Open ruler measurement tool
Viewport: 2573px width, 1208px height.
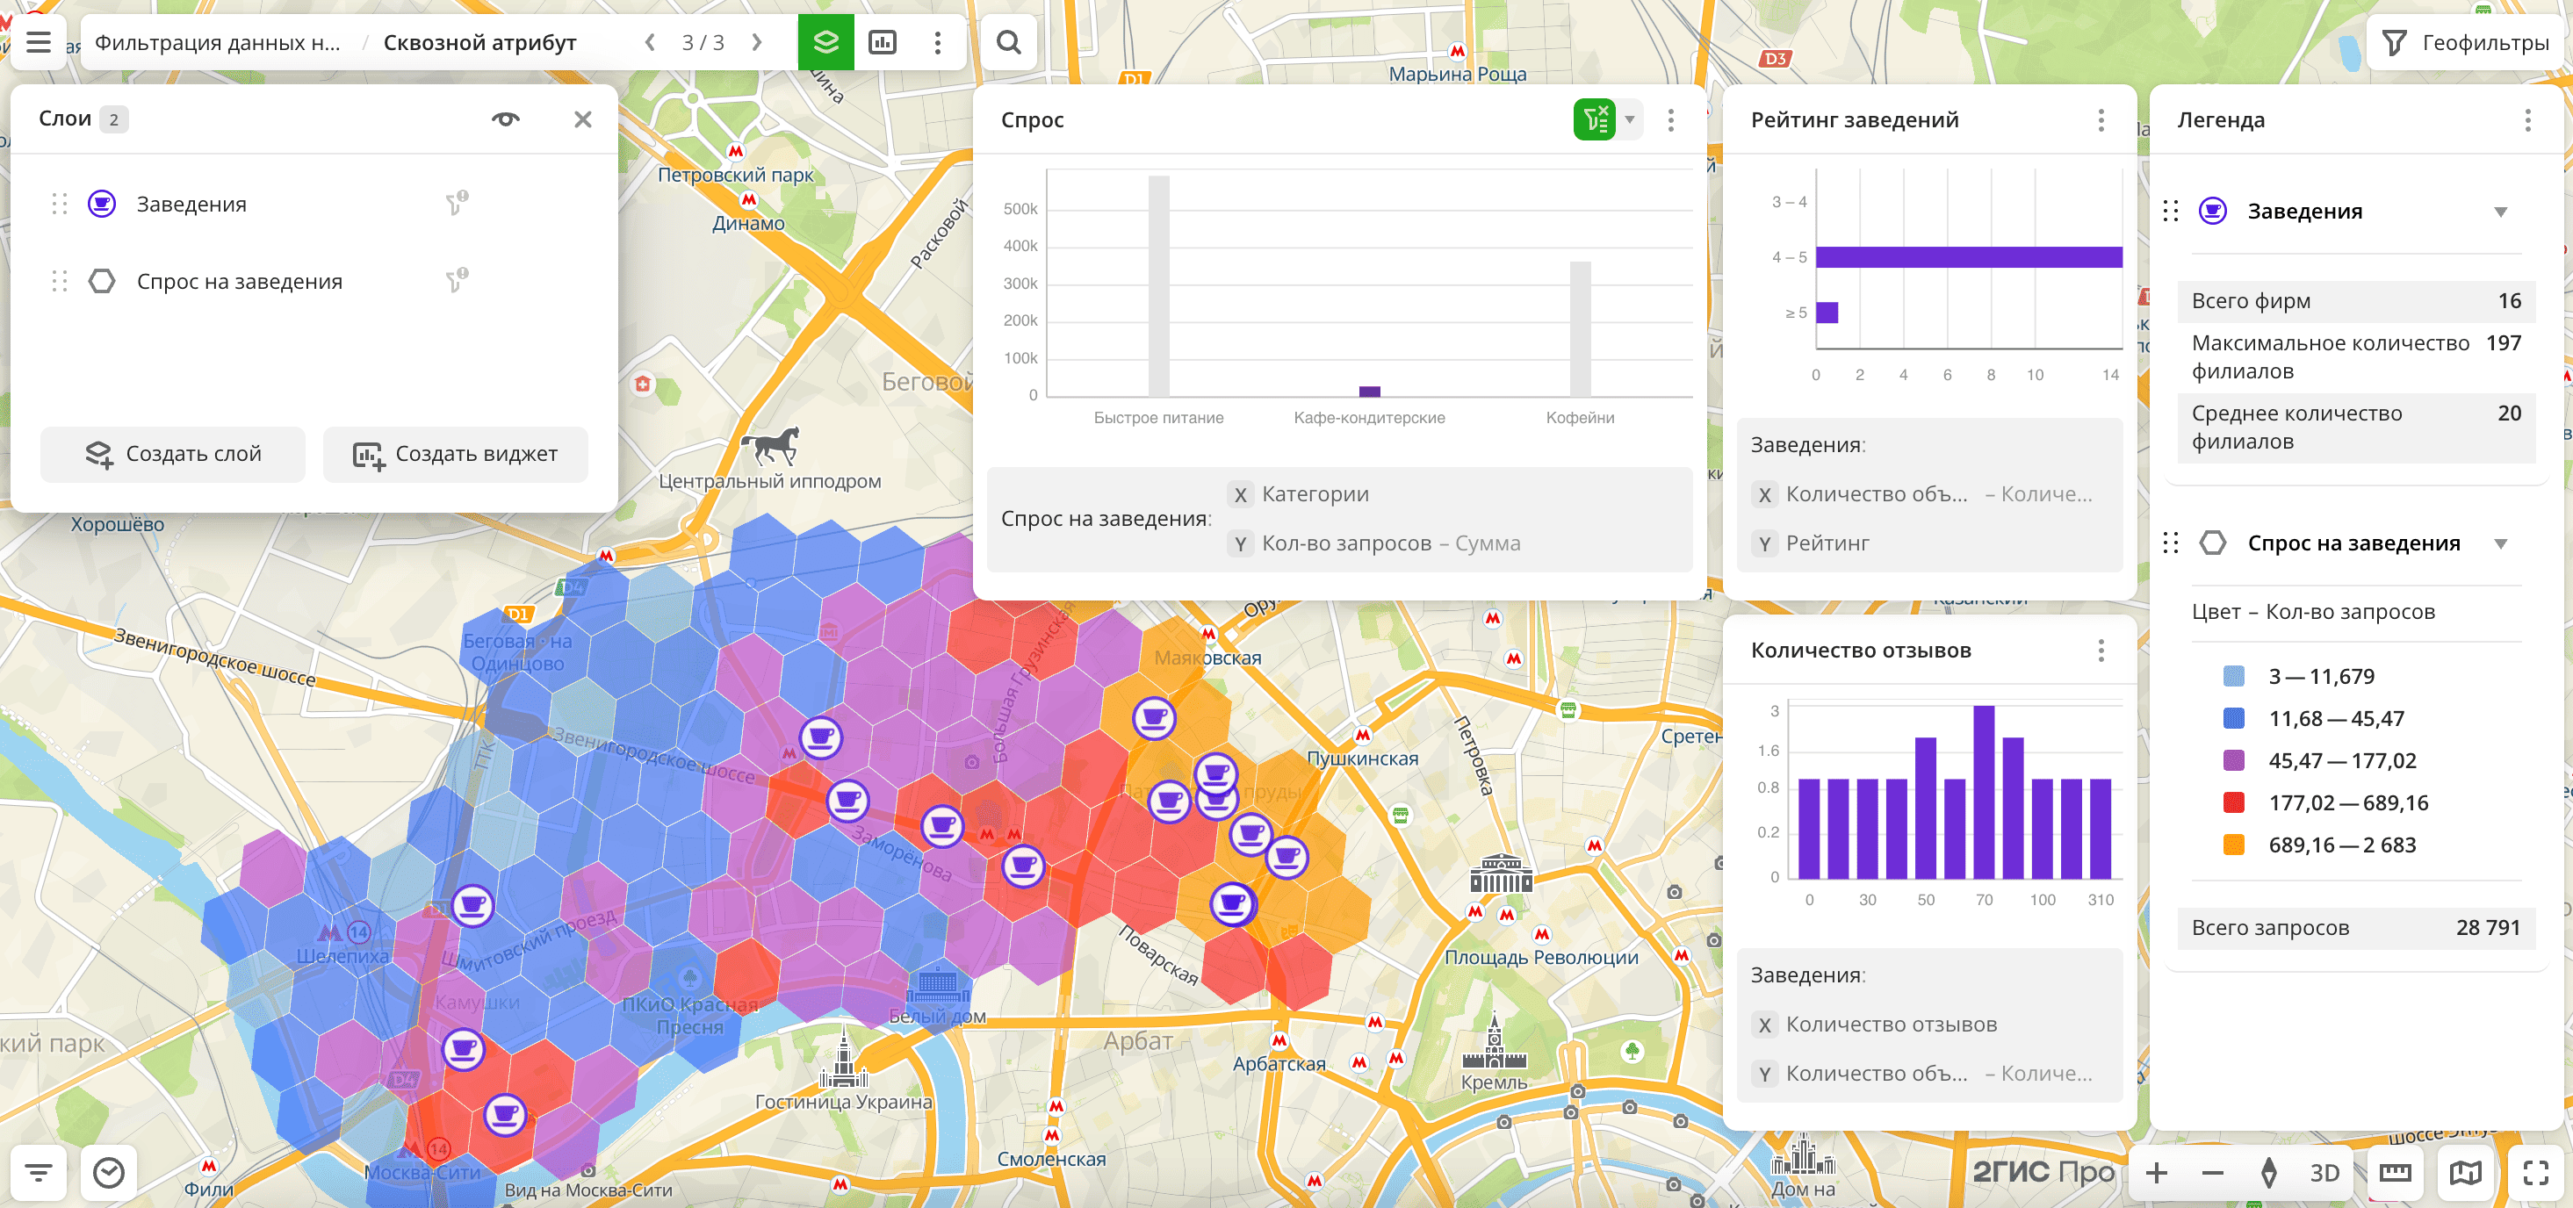click(2394, 1172)
